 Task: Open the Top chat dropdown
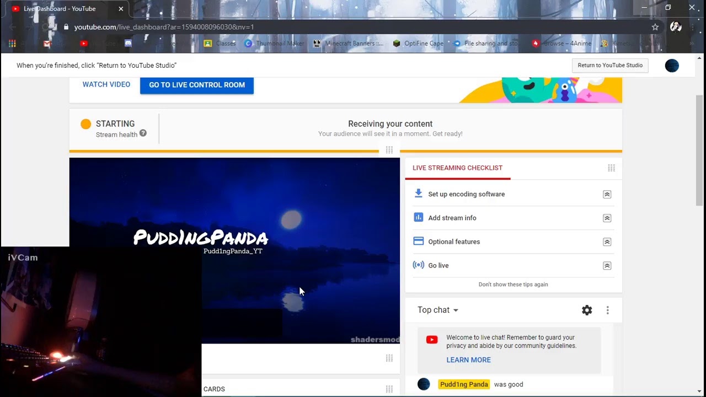click(438, 310)
